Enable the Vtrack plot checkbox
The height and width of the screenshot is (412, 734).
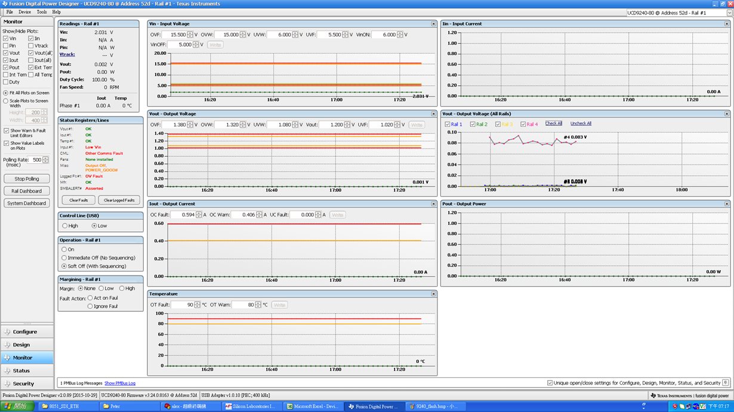pos(30,46)
